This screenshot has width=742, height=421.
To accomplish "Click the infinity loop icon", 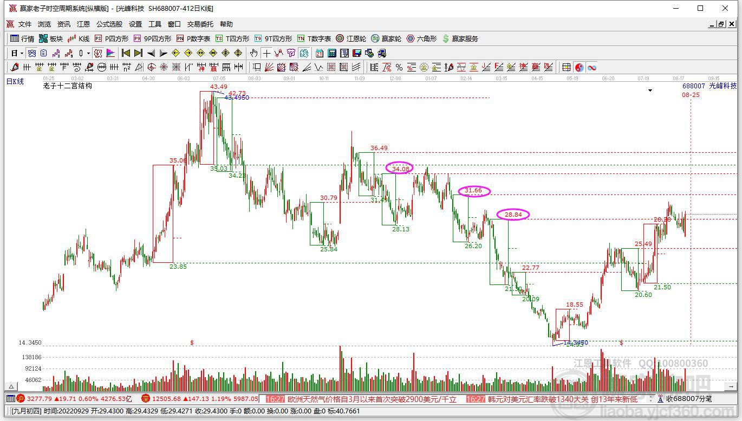I will point(592,67).
